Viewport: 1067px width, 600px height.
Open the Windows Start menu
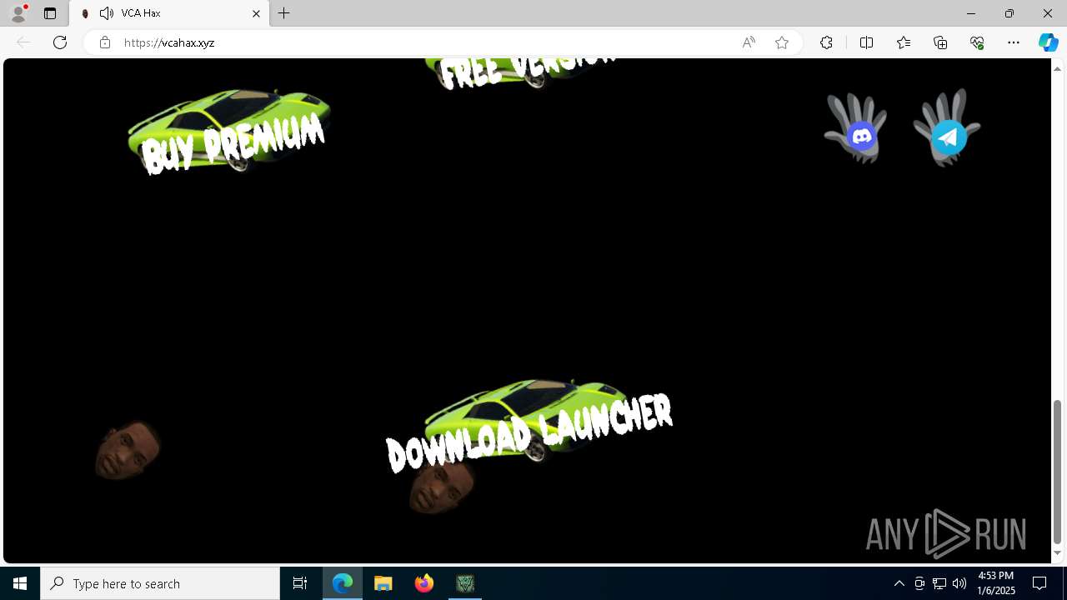20,583
